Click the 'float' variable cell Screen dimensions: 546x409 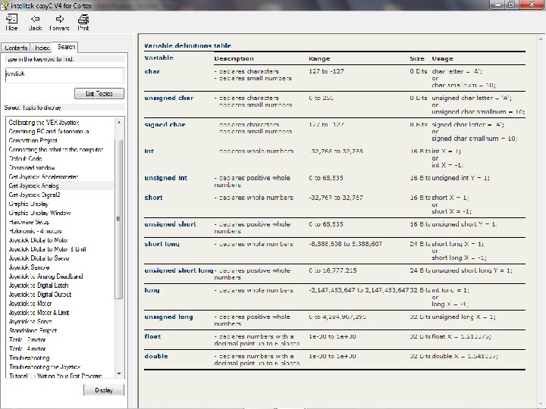click(x=152, y=336)
